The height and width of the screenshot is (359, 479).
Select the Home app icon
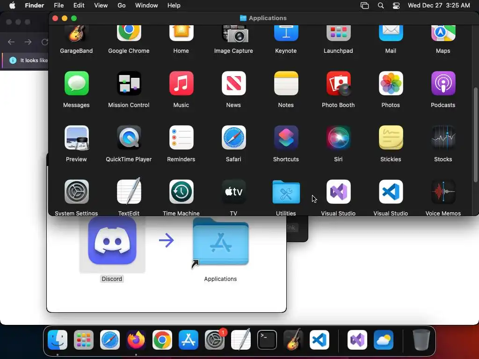point(181,34)
